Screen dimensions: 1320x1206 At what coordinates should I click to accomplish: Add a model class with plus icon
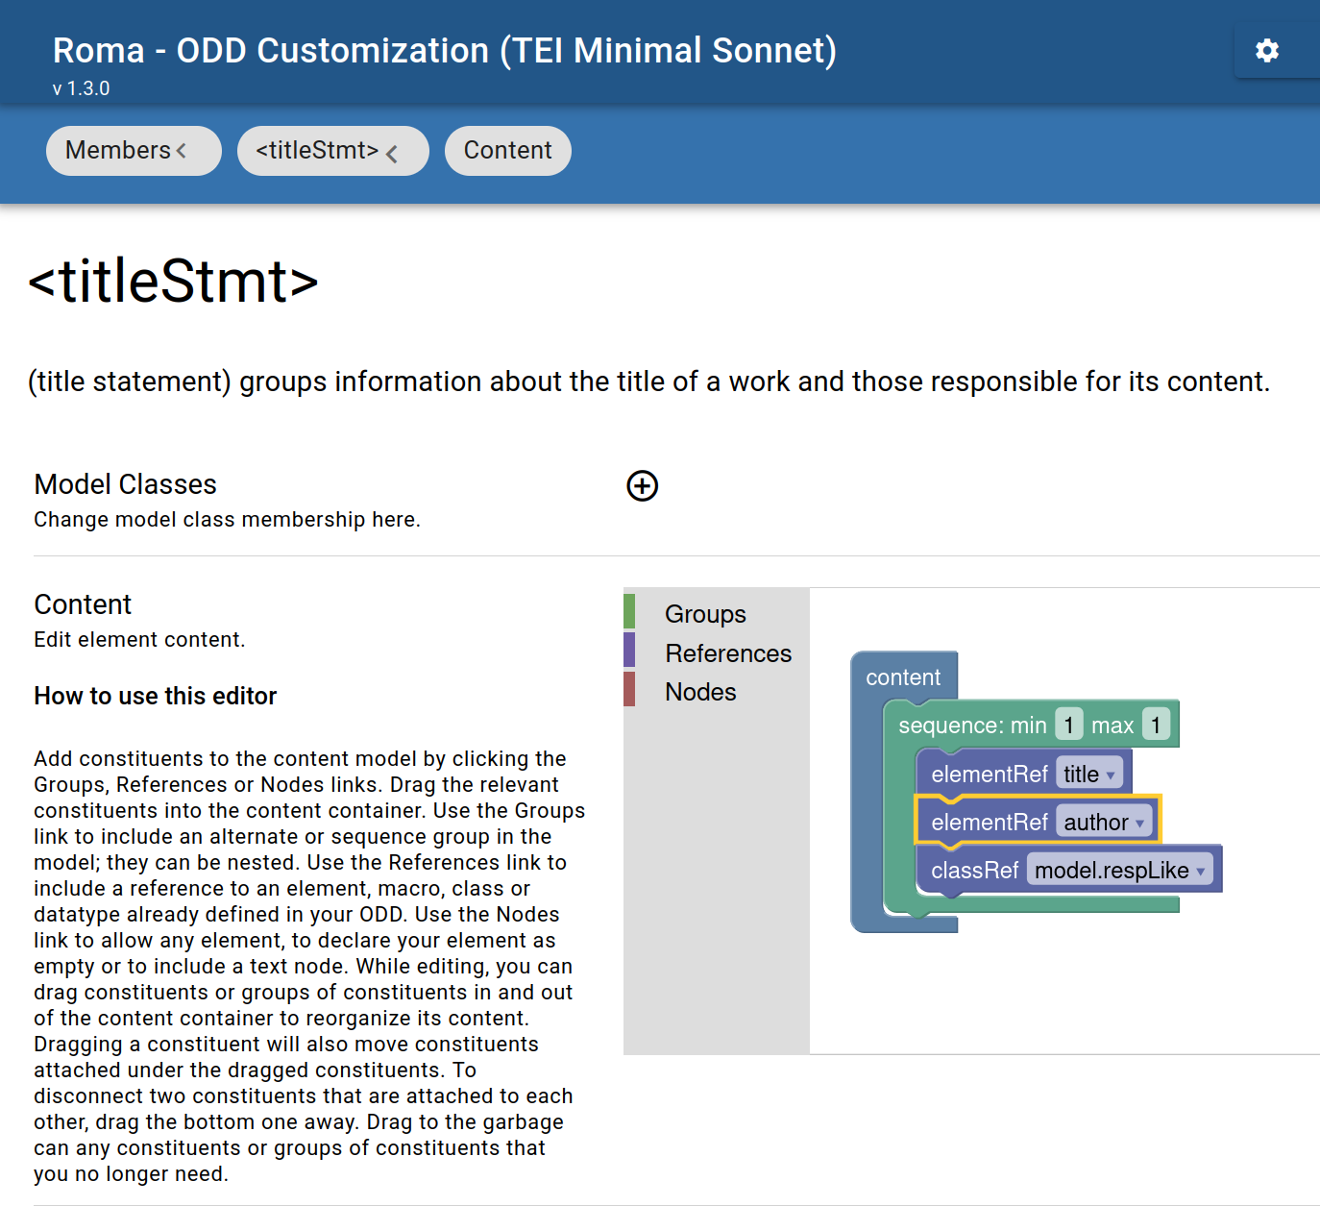642,486
